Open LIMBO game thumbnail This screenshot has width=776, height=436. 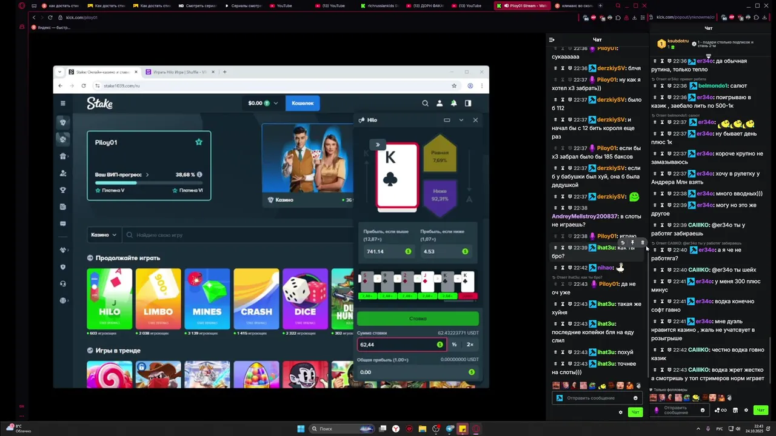(158, 299)
